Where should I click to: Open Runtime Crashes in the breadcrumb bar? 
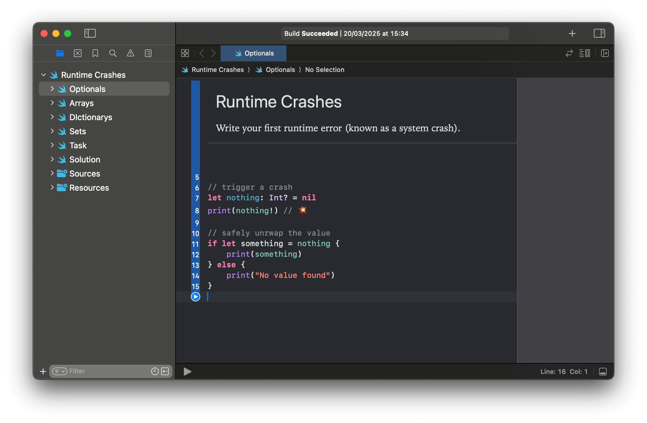tap(218, 70)
